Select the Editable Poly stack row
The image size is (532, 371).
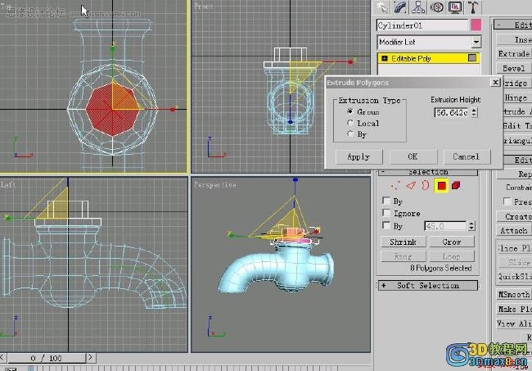pos(429,58)
